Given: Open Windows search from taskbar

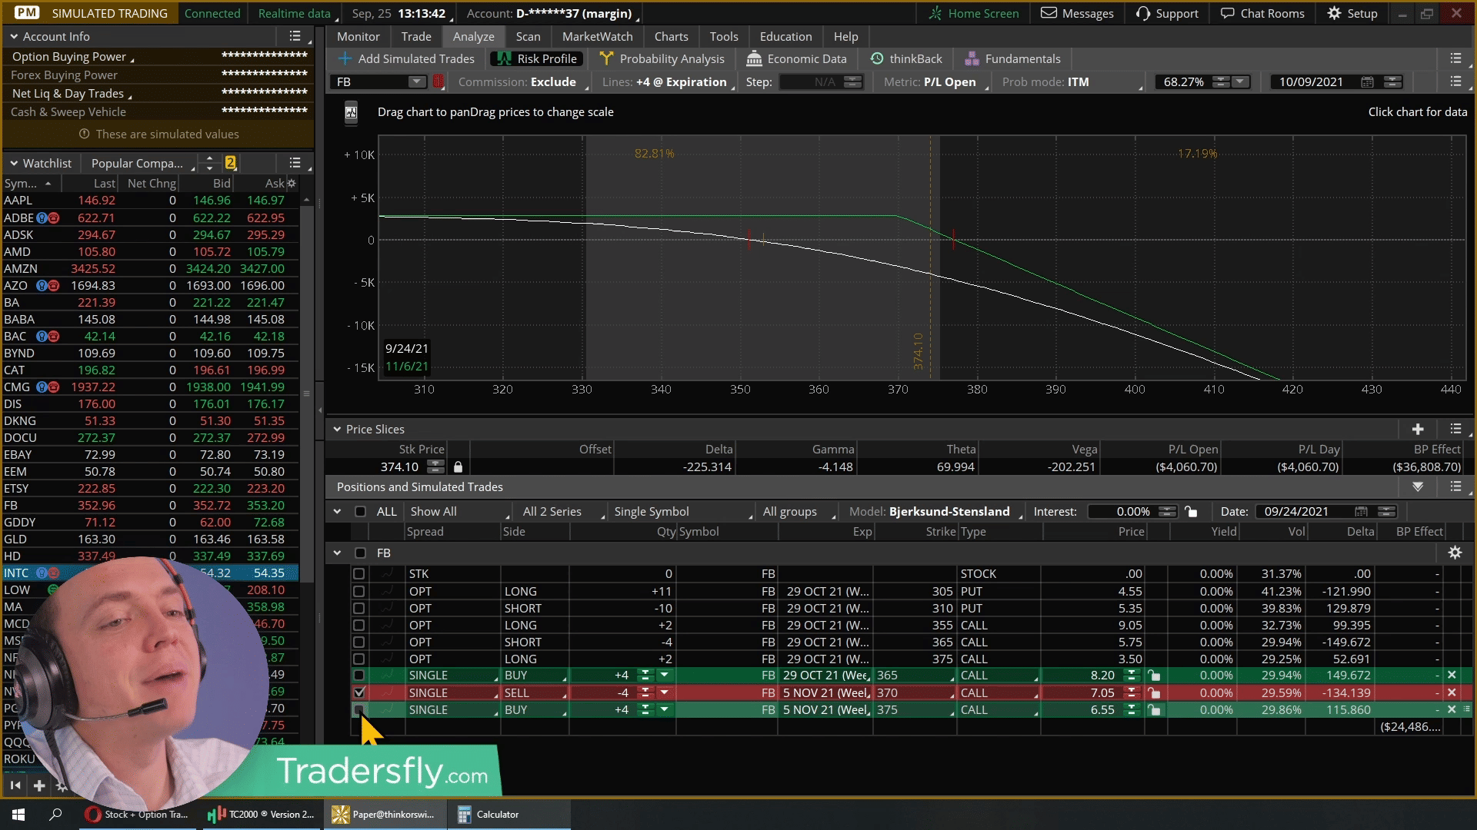Looking at the screenshot, I should [55, 815].
